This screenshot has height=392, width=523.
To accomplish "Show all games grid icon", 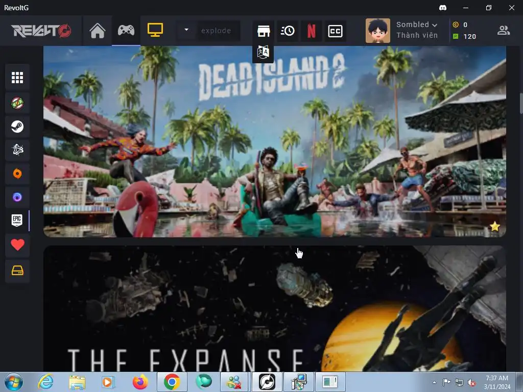I will 17,78.
